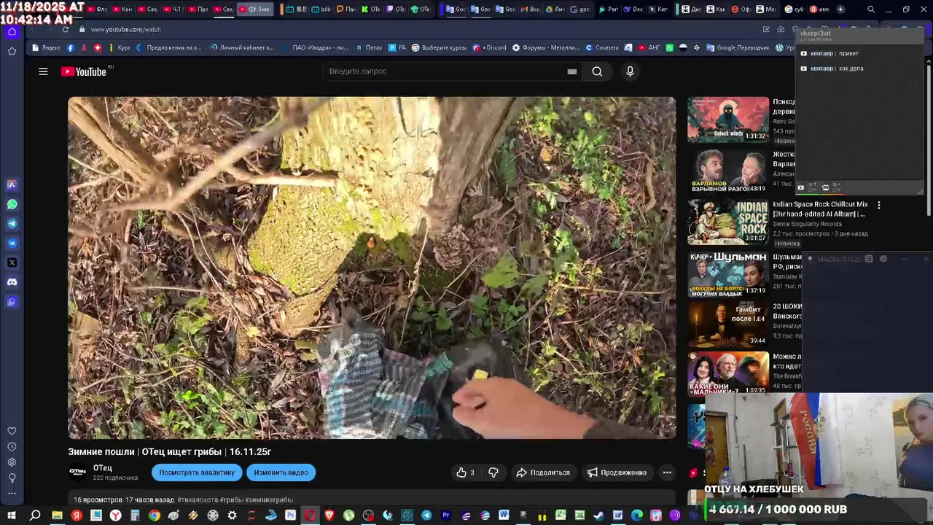Click the Продвижение promotion button
This screenshot has width=933, height=525.
(617, 472)
